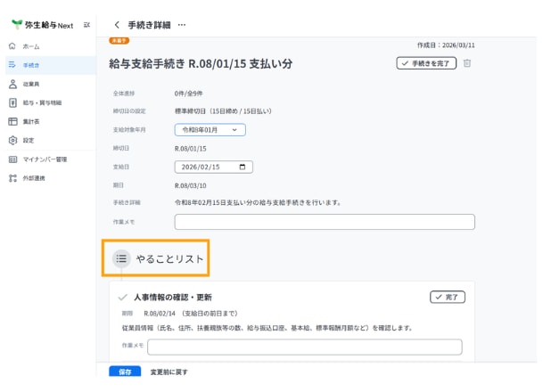Click the 作業メモ field in 人事情報 card
The width and height of the screenshot is (543, 392).
click(305, 347)
